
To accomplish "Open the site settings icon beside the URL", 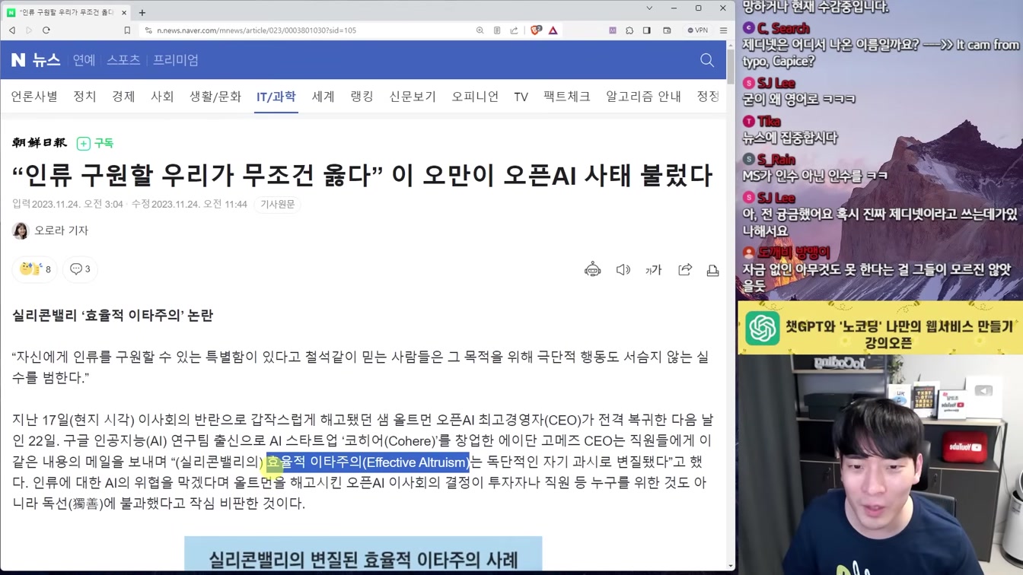I will [x=148, y=30].
